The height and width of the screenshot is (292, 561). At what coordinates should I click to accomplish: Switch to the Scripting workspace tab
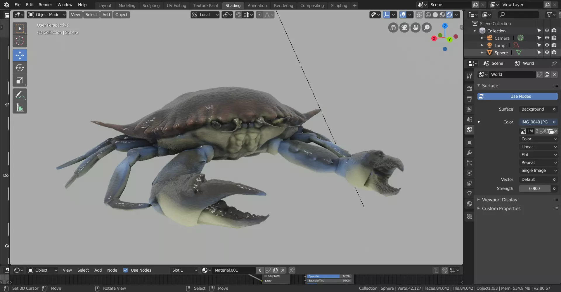pos(339,6)
